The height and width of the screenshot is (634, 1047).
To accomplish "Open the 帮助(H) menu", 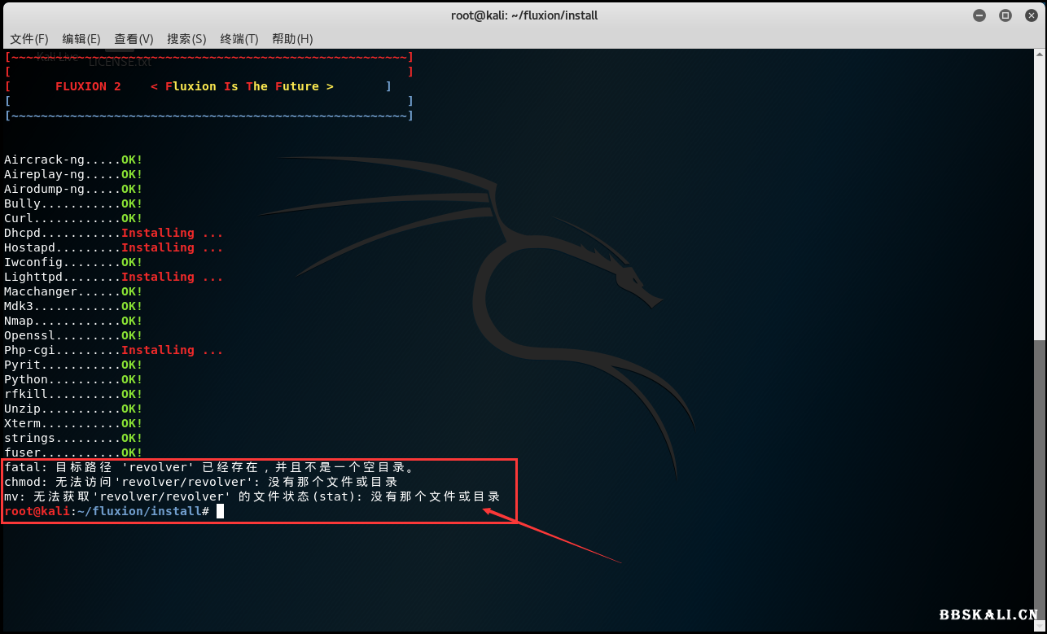I will point(292,39).
